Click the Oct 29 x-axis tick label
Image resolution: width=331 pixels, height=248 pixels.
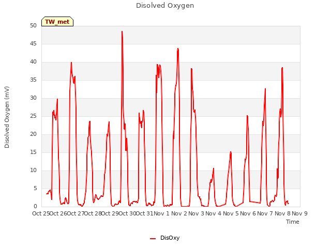pos(110,213)
